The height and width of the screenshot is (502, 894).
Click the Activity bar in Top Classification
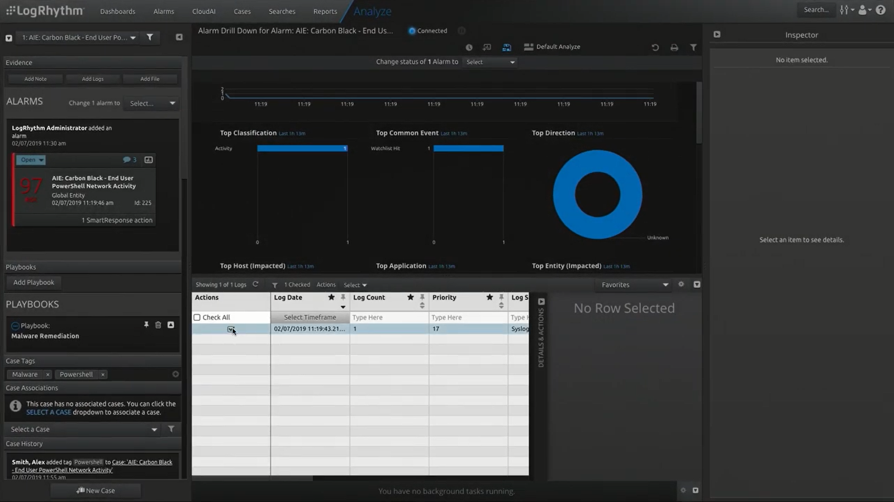pos(302,148)
